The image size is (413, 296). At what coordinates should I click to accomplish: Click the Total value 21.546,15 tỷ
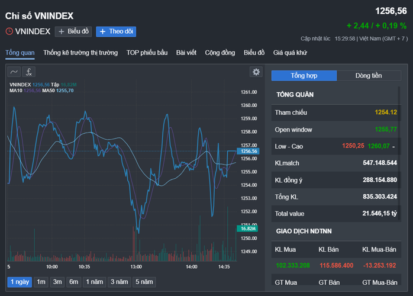pyautogui.click(x=379, y=213)
